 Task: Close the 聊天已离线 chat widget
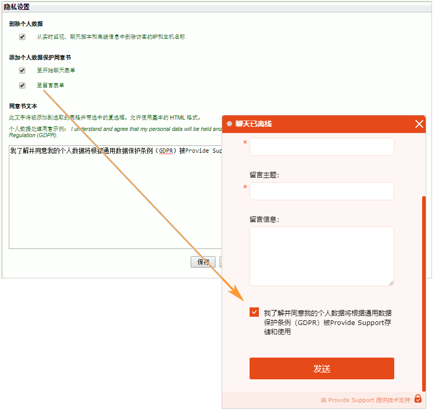[x=419, y=124]
